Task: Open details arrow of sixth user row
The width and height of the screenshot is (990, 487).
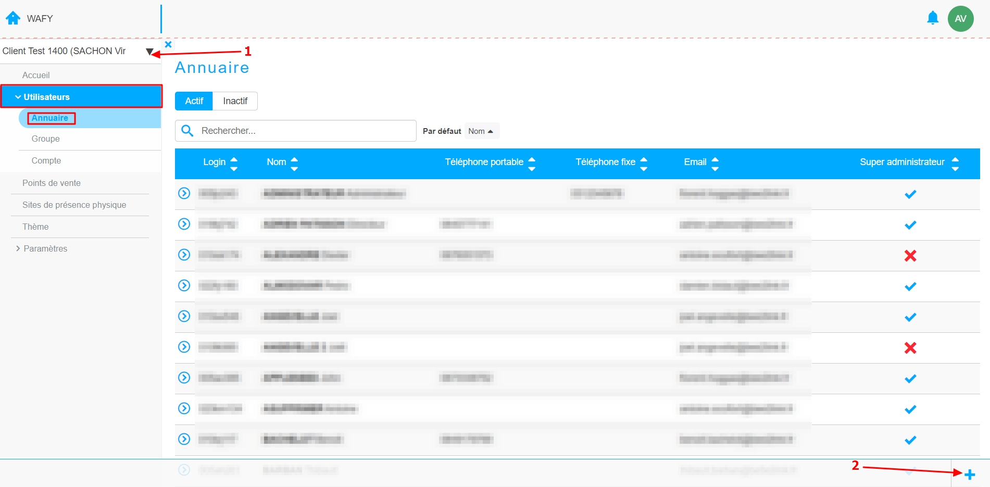Action: click(x=184, y=347)
